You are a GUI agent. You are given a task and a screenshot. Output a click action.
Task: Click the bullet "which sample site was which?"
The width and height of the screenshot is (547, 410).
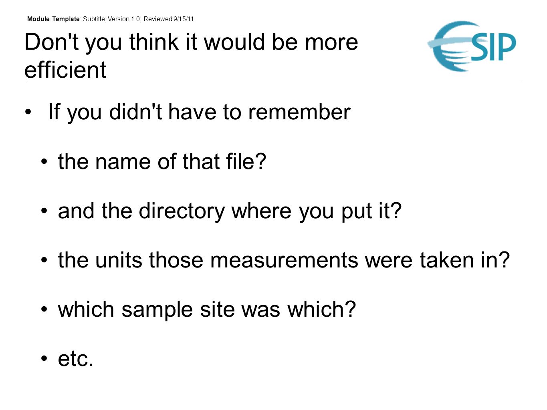pyautogui.click(x=207, y=310)
